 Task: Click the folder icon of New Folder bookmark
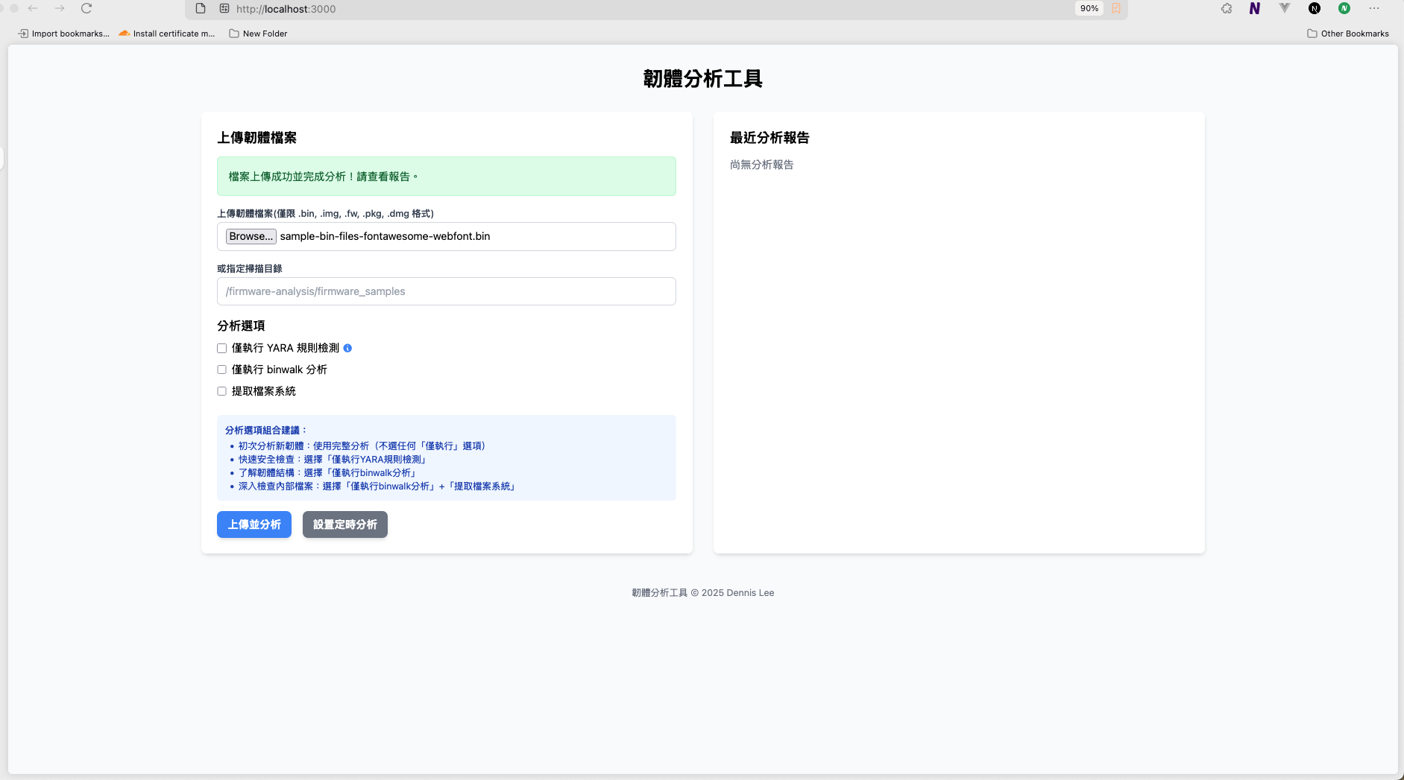[234, 34]
